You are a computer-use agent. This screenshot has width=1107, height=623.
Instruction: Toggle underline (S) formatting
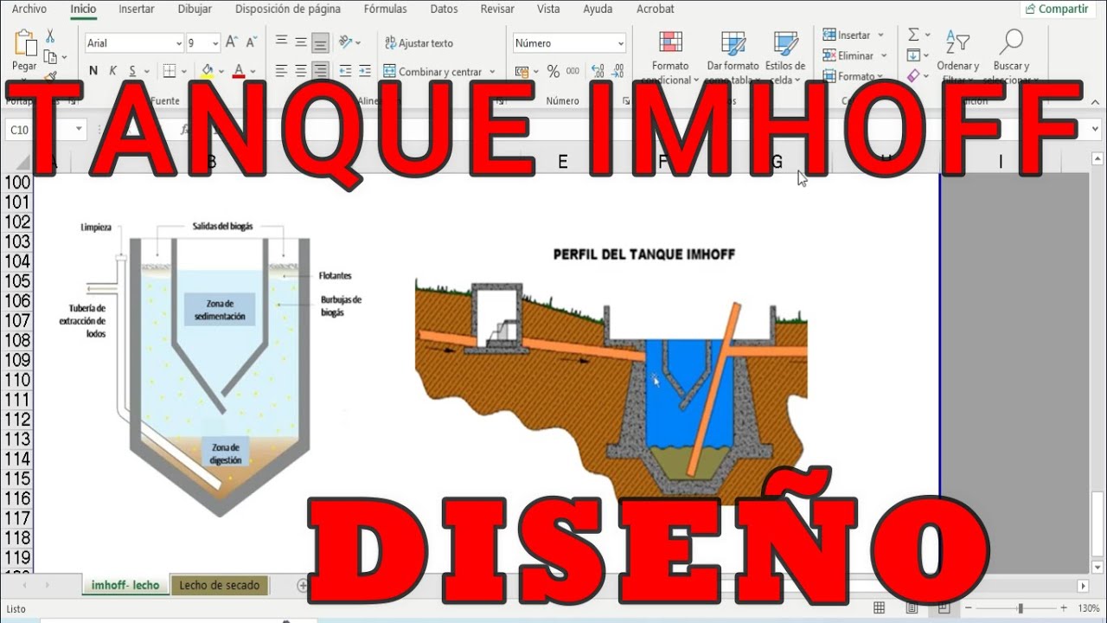tap(132, 71)
